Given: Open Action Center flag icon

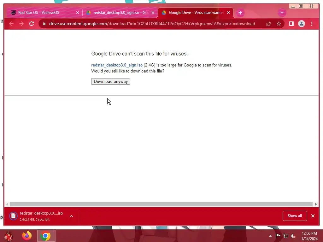Looking at the screenshot, I should coord(278,236).
